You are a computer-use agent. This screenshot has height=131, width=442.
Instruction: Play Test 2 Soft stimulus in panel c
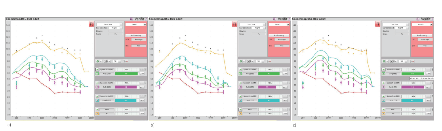click(384, 83)
